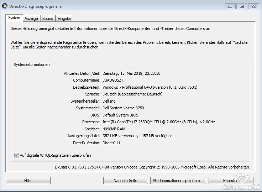This screenshot has height=192, width=262.
Task: Switch to the Anzeige tab
Action: point(31,19)
